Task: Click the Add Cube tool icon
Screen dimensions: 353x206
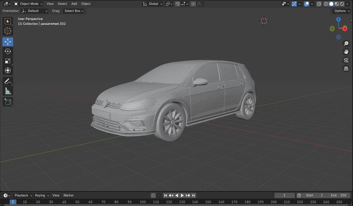Action: coord(8,102)
